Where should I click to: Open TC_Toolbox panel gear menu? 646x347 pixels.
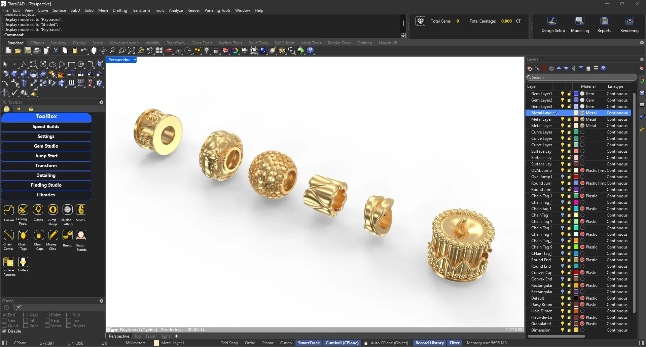coord(101,102)
